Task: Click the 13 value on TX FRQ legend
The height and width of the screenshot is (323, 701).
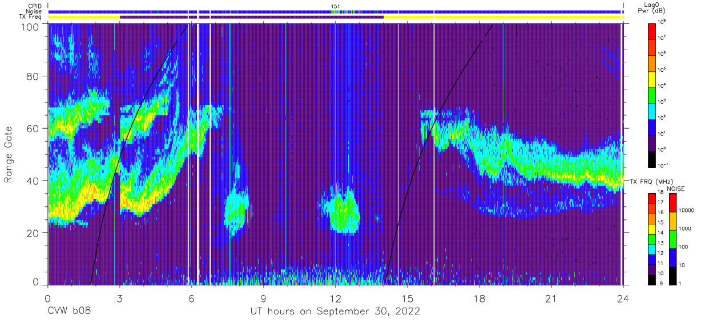Action: point(662,243)
